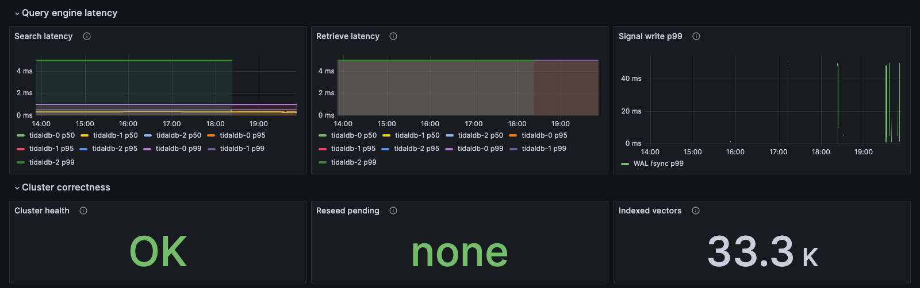
Task: Open the Retrieve latency panel title menu
Action: point(348,36)
